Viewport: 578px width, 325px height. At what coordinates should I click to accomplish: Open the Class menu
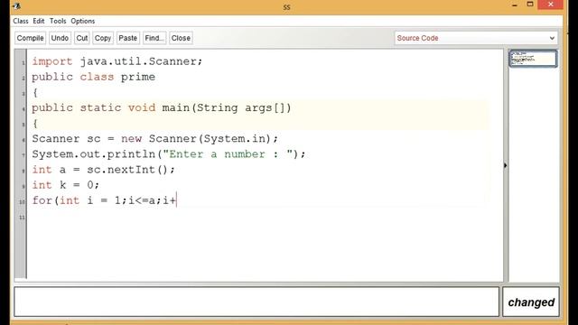[21, 21]
